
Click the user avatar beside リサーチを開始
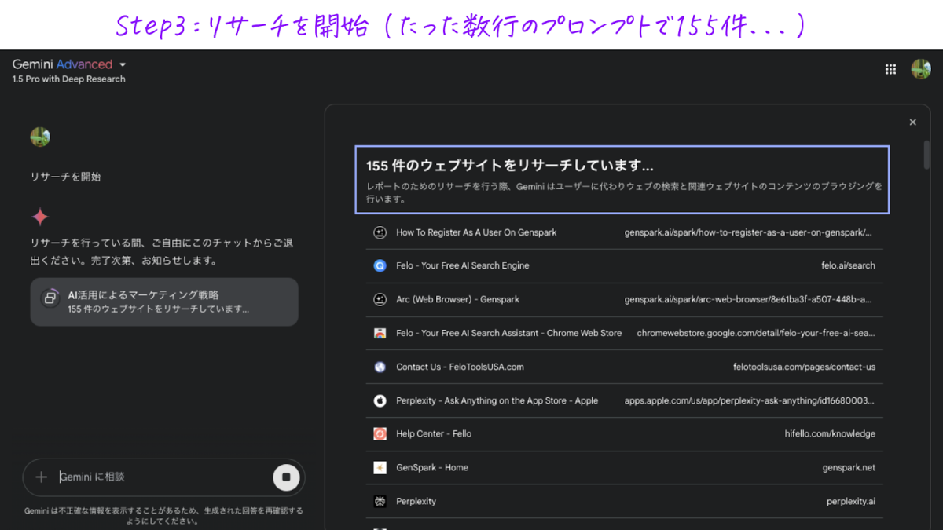40,137
